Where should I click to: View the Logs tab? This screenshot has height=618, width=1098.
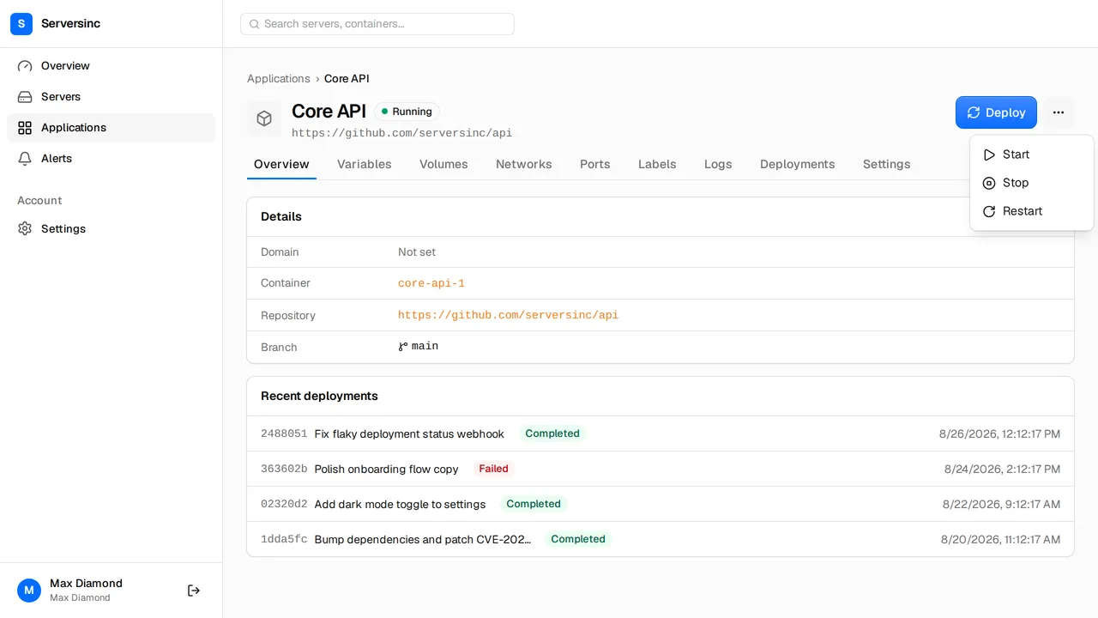tap(718, 164)
